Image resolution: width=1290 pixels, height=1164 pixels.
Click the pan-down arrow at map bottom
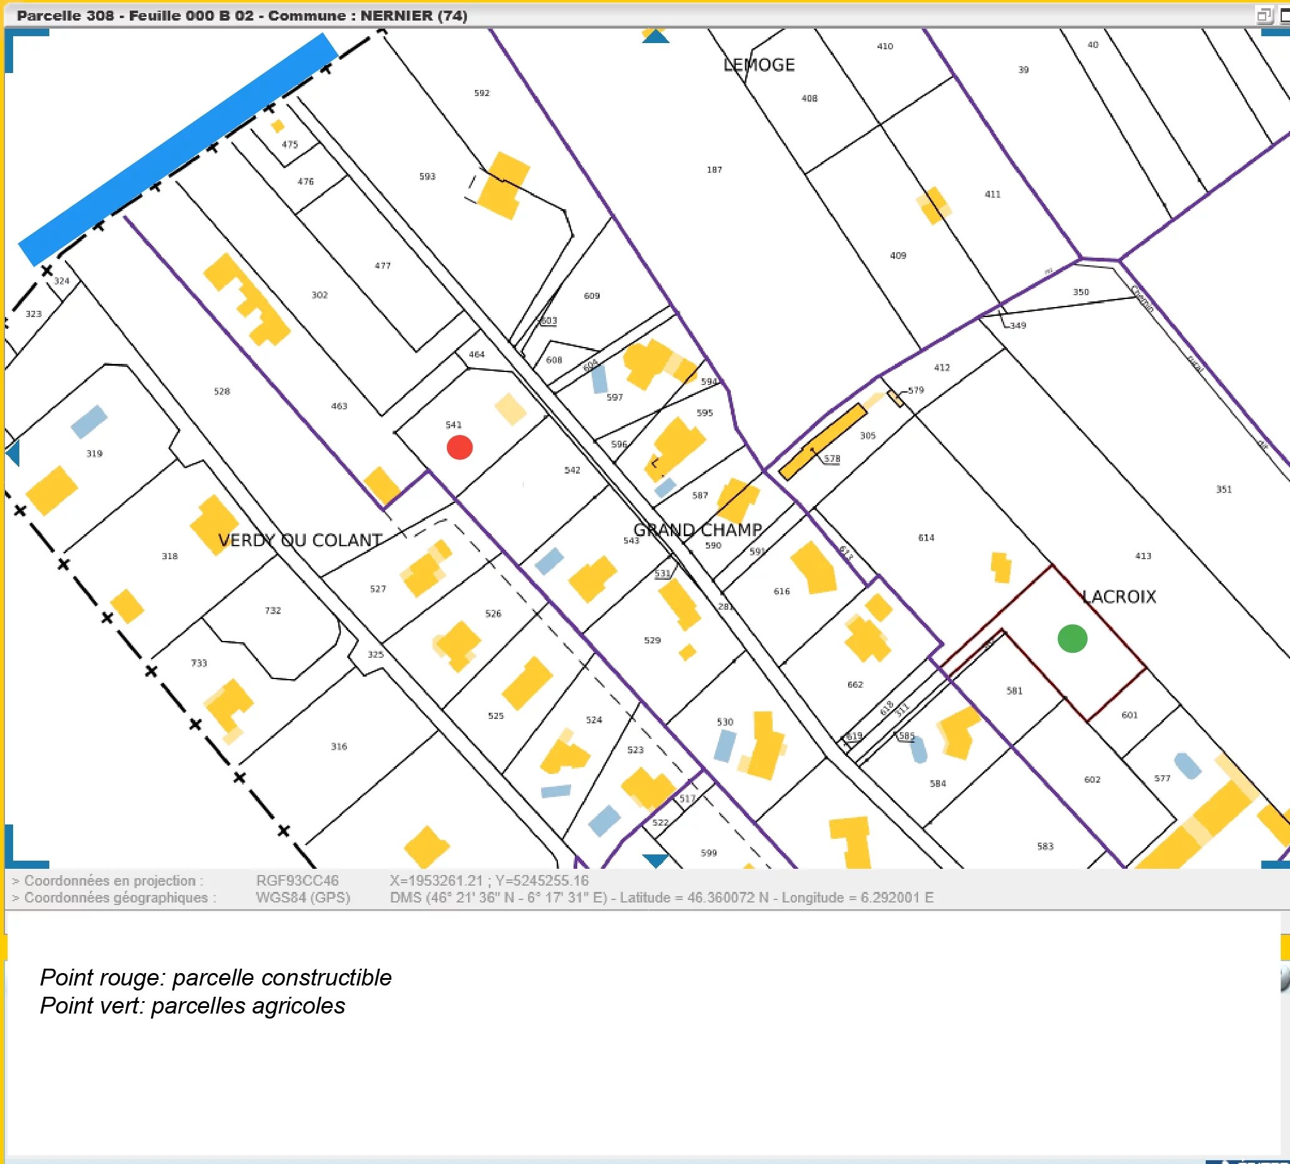coord(655,860)
